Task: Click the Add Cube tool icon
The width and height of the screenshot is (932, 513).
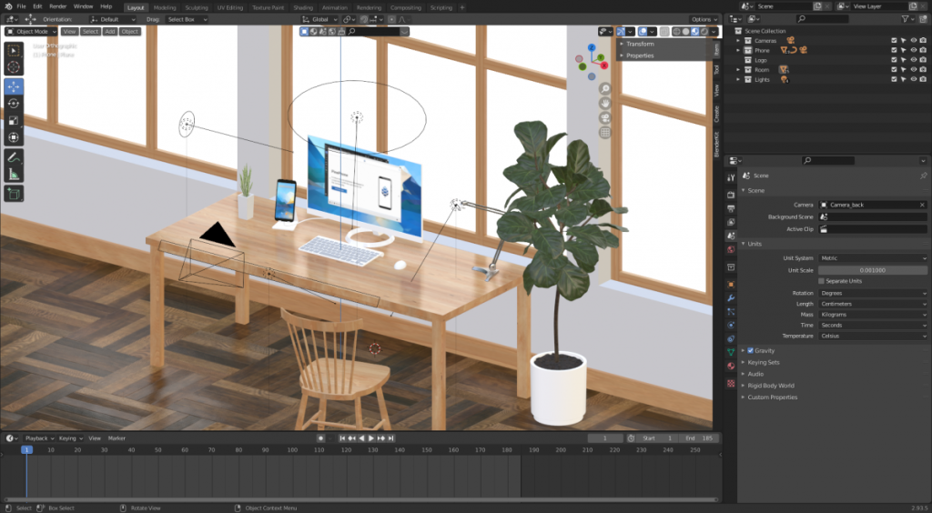Action: point(15,194)
